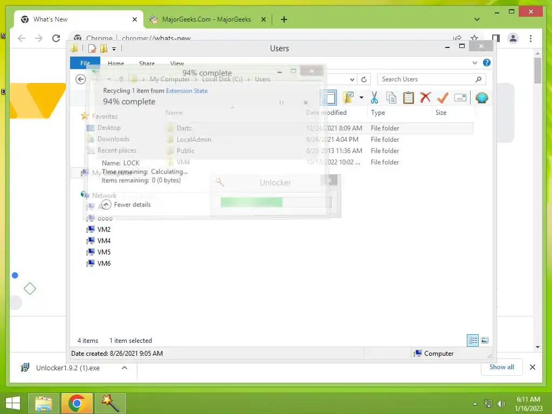This screenshot has height=414, width=552.
Task: Open the Windows Start button
Action: pos(13,403)
